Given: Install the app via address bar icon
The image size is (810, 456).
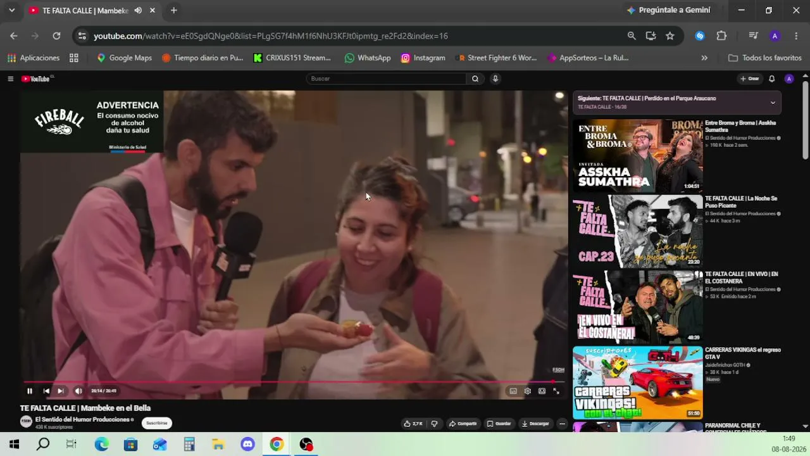Looking at the screenshot, I should 651,36.
